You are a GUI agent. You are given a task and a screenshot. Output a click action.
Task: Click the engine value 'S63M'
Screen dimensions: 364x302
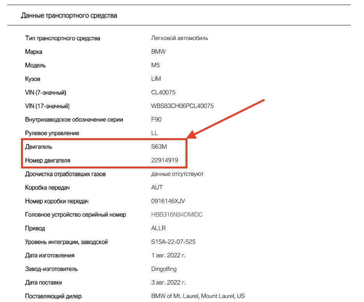click(x=159, y=146)
